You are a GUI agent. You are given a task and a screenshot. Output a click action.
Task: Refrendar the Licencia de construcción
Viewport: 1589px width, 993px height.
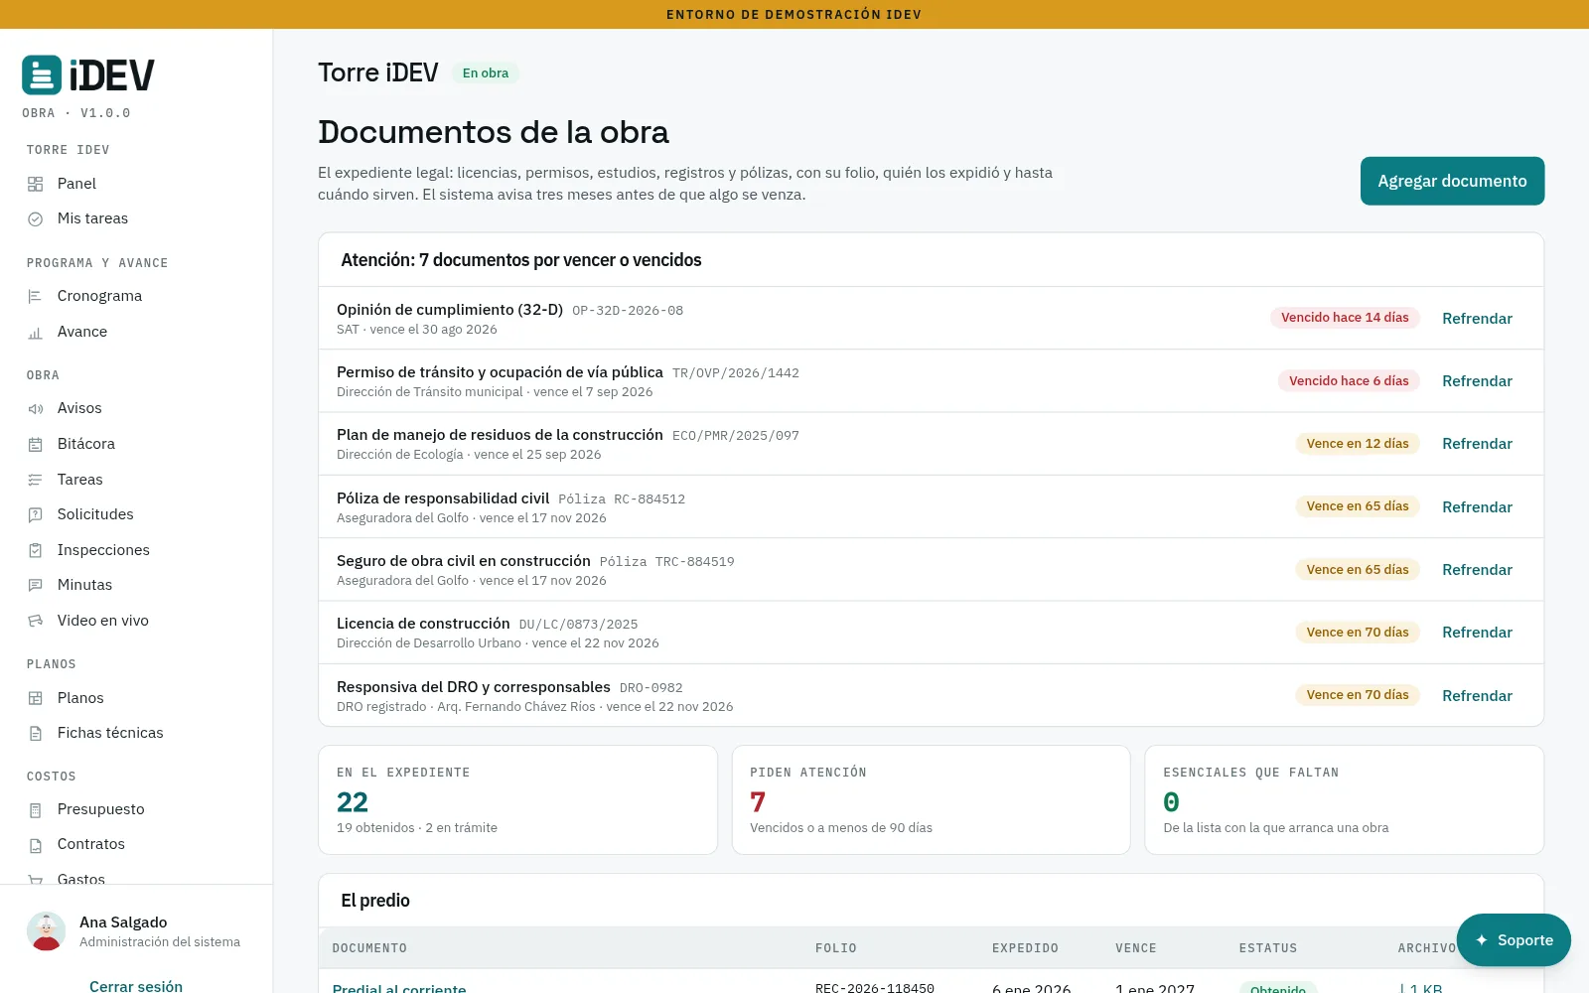(1477, 633)
